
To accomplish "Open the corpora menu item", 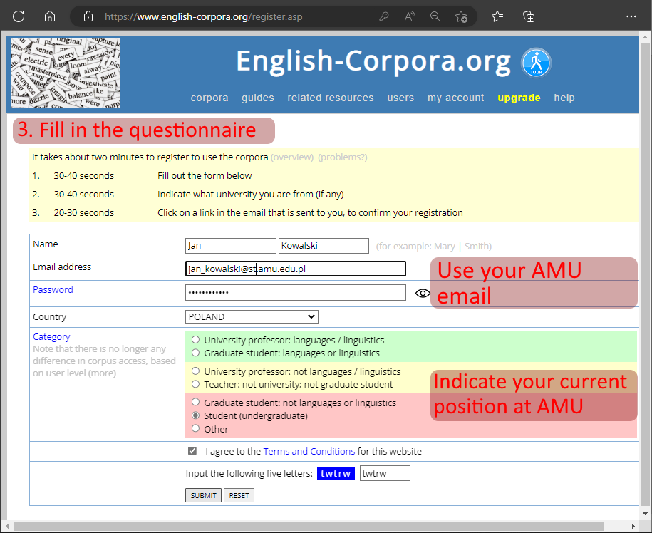I will pyautogui.click(x=209, y=98).
